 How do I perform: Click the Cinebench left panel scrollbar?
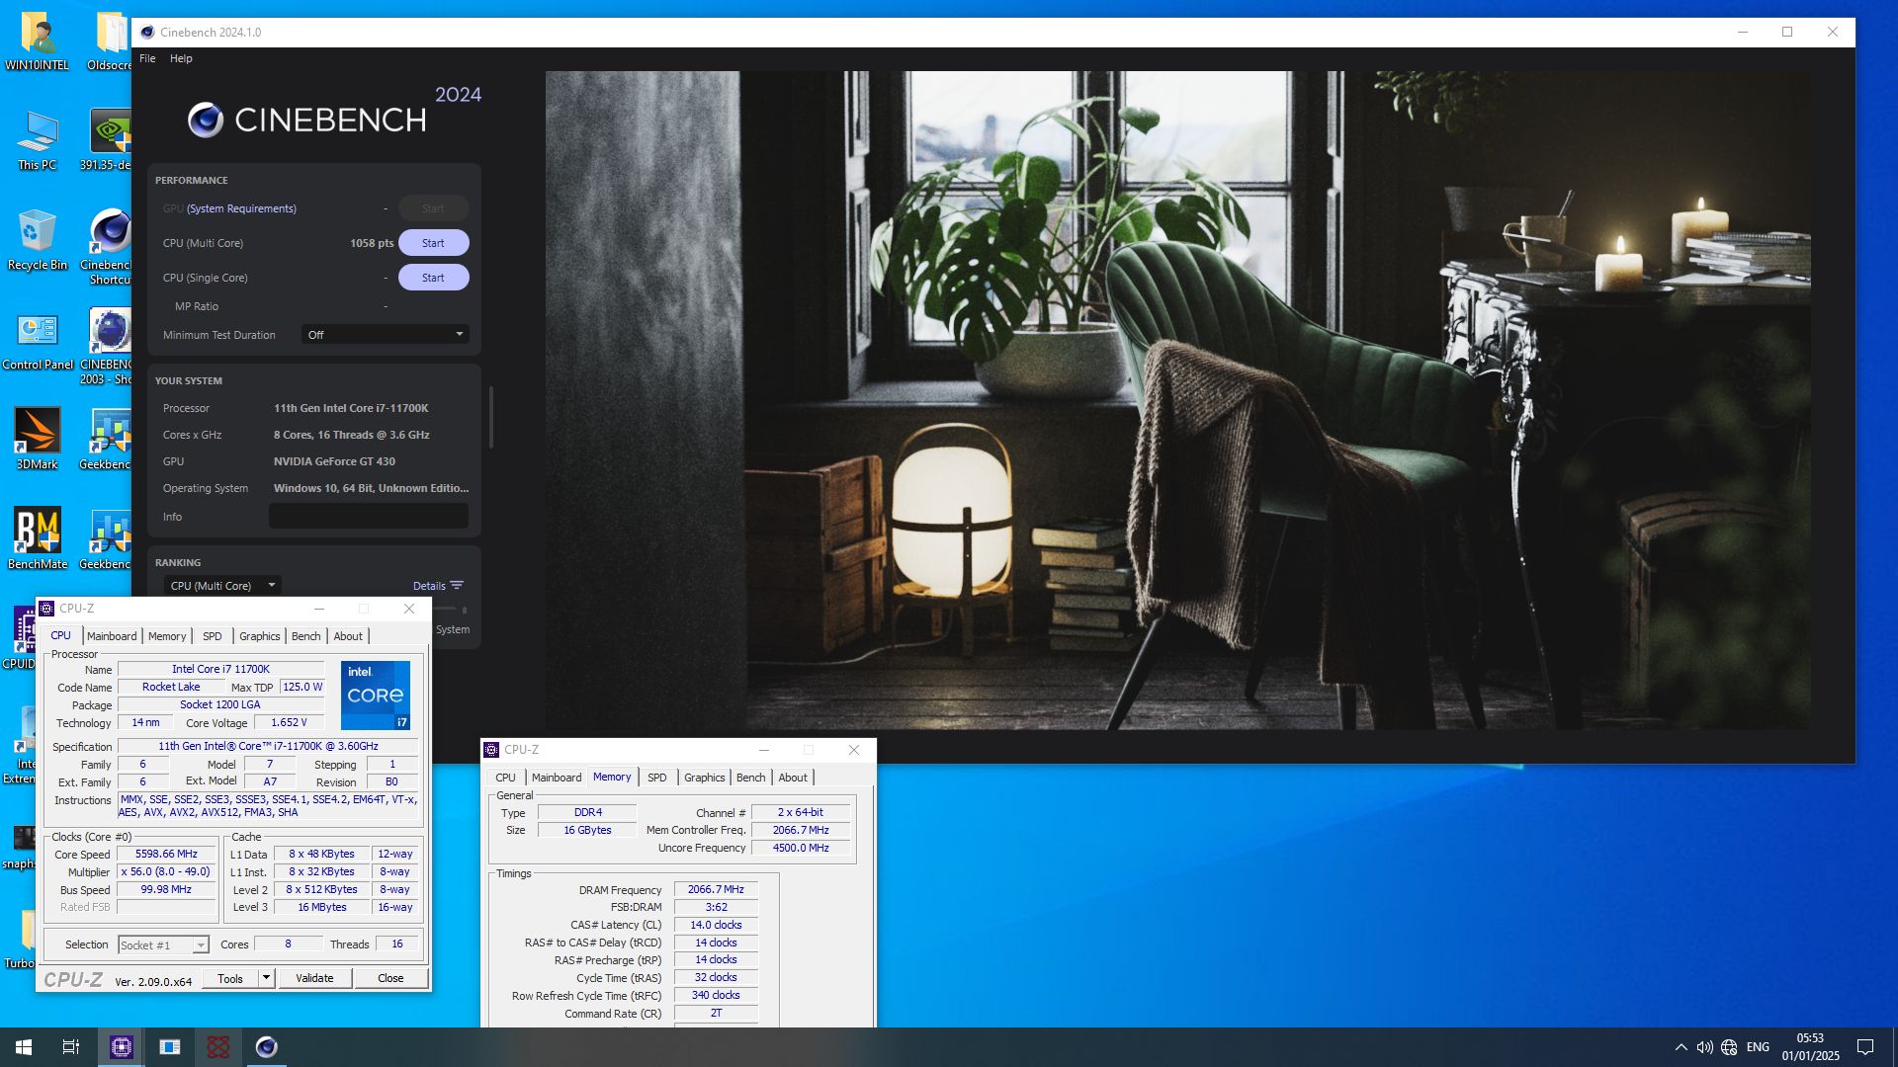coord(490,415)
